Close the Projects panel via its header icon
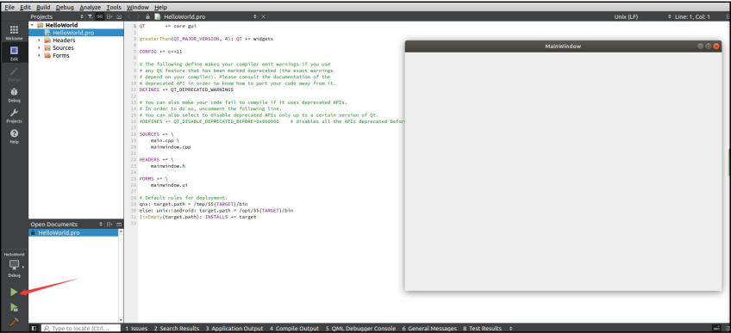Viewport: 731px width, 333px height. click(119, 16)
